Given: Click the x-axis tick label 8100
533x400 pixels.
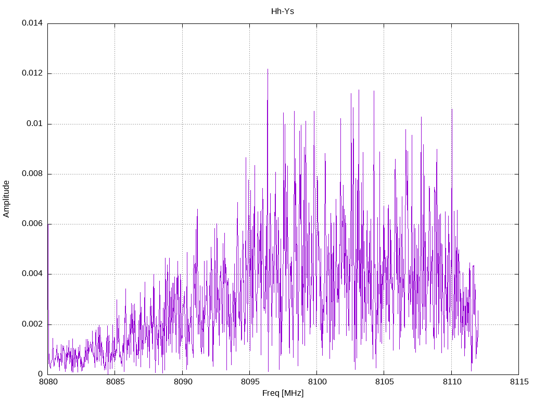Looking at the screenshot, I should tap(317, 382).
